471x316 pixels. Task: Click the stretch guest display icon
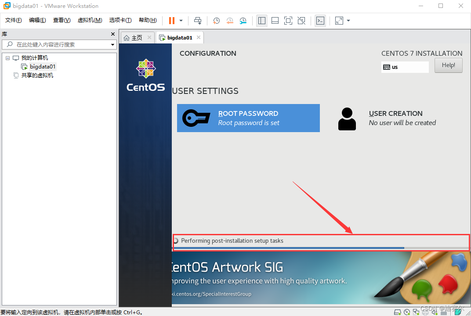click(339, 20)
